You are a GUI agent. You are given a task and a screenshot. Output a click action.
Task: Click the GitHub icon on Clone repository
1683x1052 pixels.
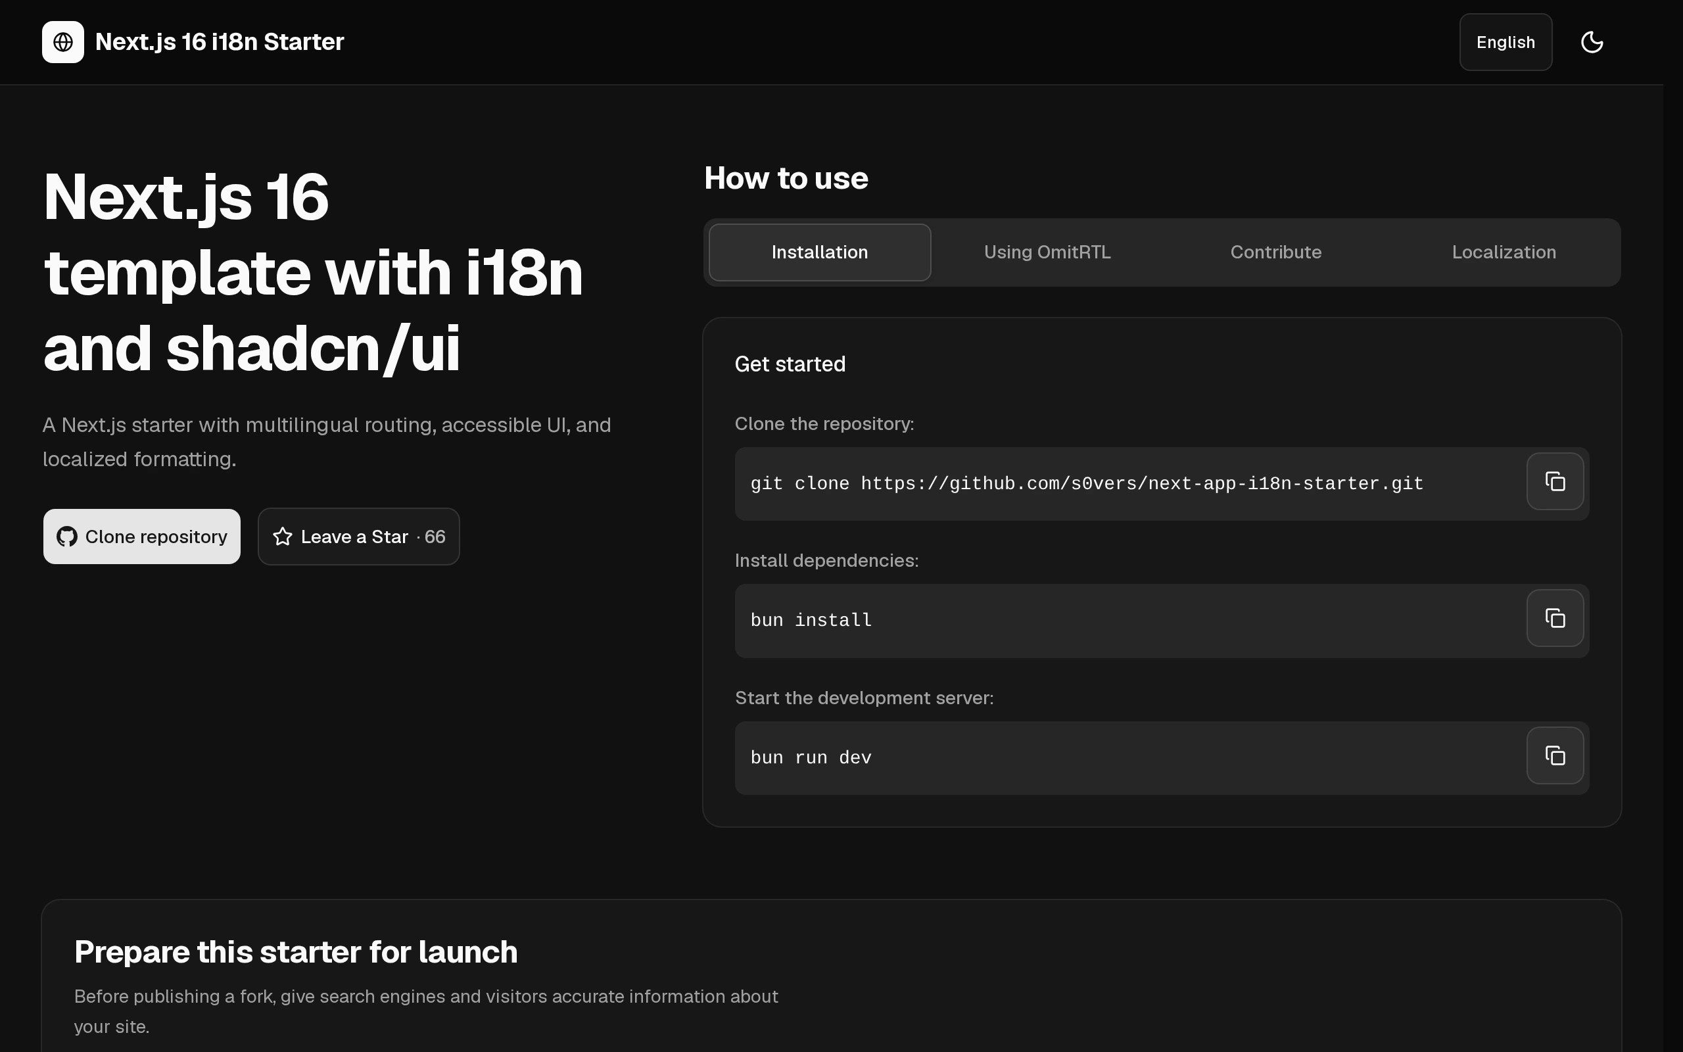pyautogui.click(x=67, y=537)
